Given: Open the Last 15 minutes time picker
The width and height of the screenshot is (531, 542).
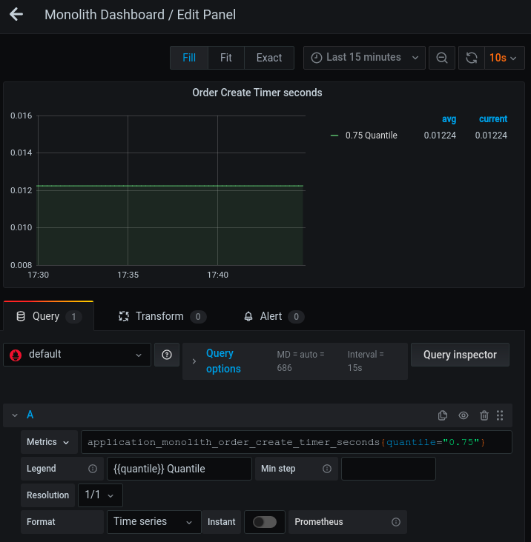Looking at the screenshot, I should pos(364,58).
